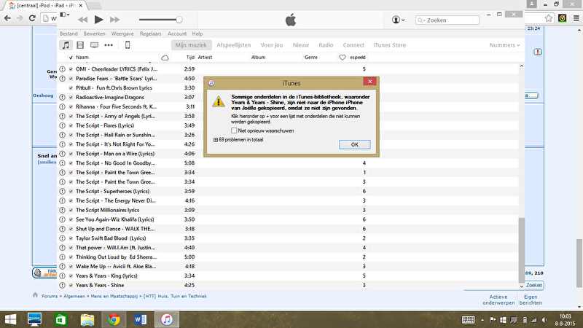Uncheck the song Years & Years - King
Viewport: 583px width, 328px height.
point(71,276)
